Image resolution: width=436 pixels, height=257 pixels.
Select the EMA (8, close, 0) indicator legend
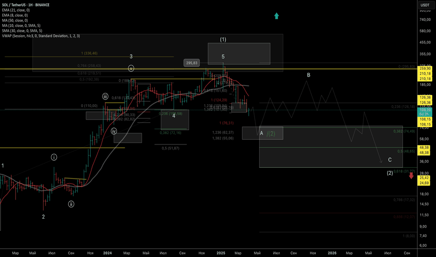pyautogui.click(x=15, y=15)
